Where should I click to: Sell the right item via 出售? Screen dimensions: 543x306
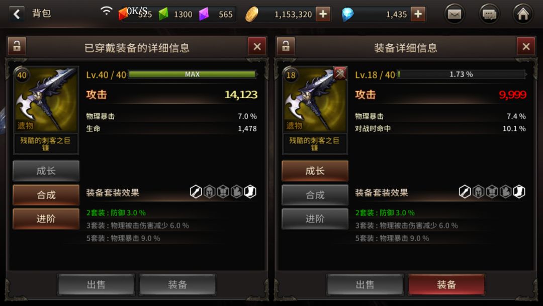(365, 284)
